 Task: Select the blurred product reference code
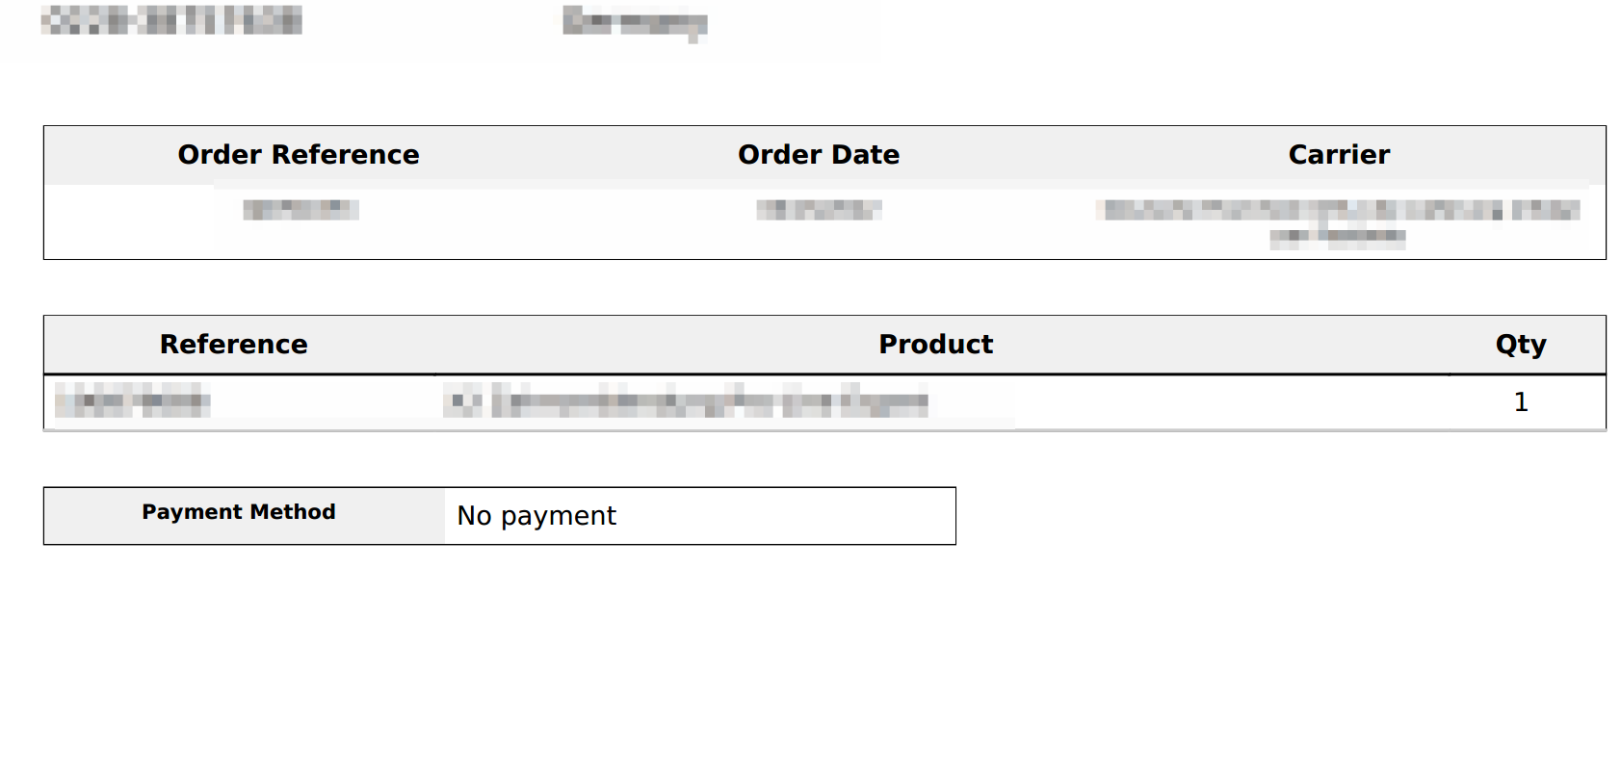[133, 400]
